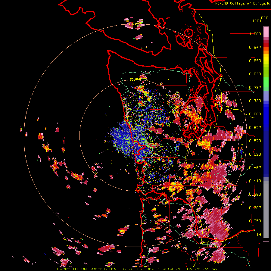Image resolution: width=271 pixels, height=271 pixels.
Task: Click the yellow band of the color bar
Action: tap(266, 59)
